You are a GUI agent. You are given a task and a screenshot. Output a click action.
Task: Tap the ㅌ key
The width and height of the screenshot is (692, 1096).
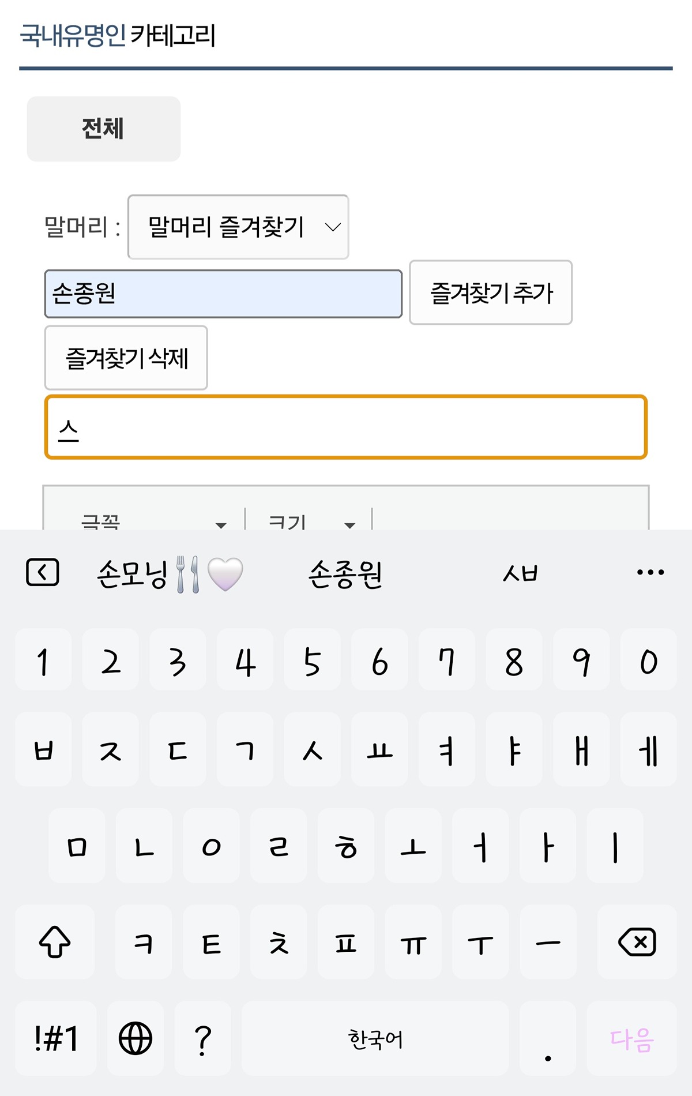tap(212, 942)
